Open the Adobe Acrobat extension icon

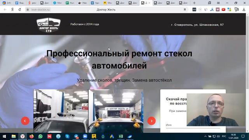tap(212, 9)
